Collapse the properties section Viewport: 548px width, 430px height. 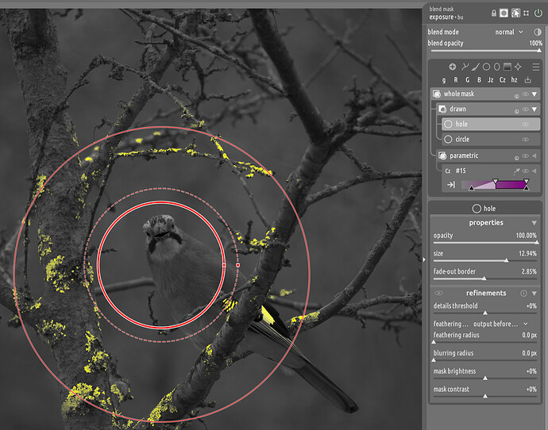tap(534, 223)
